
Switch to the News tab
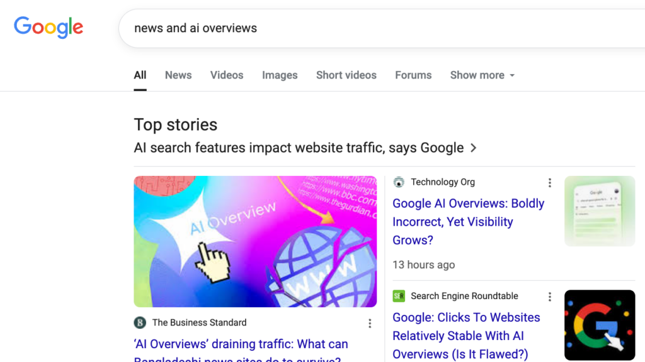(x=178, y=75)
